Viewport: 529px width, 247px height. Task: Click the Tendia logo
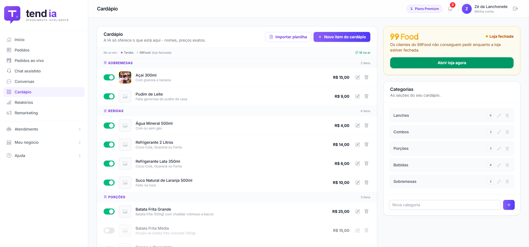click(36, 15)
